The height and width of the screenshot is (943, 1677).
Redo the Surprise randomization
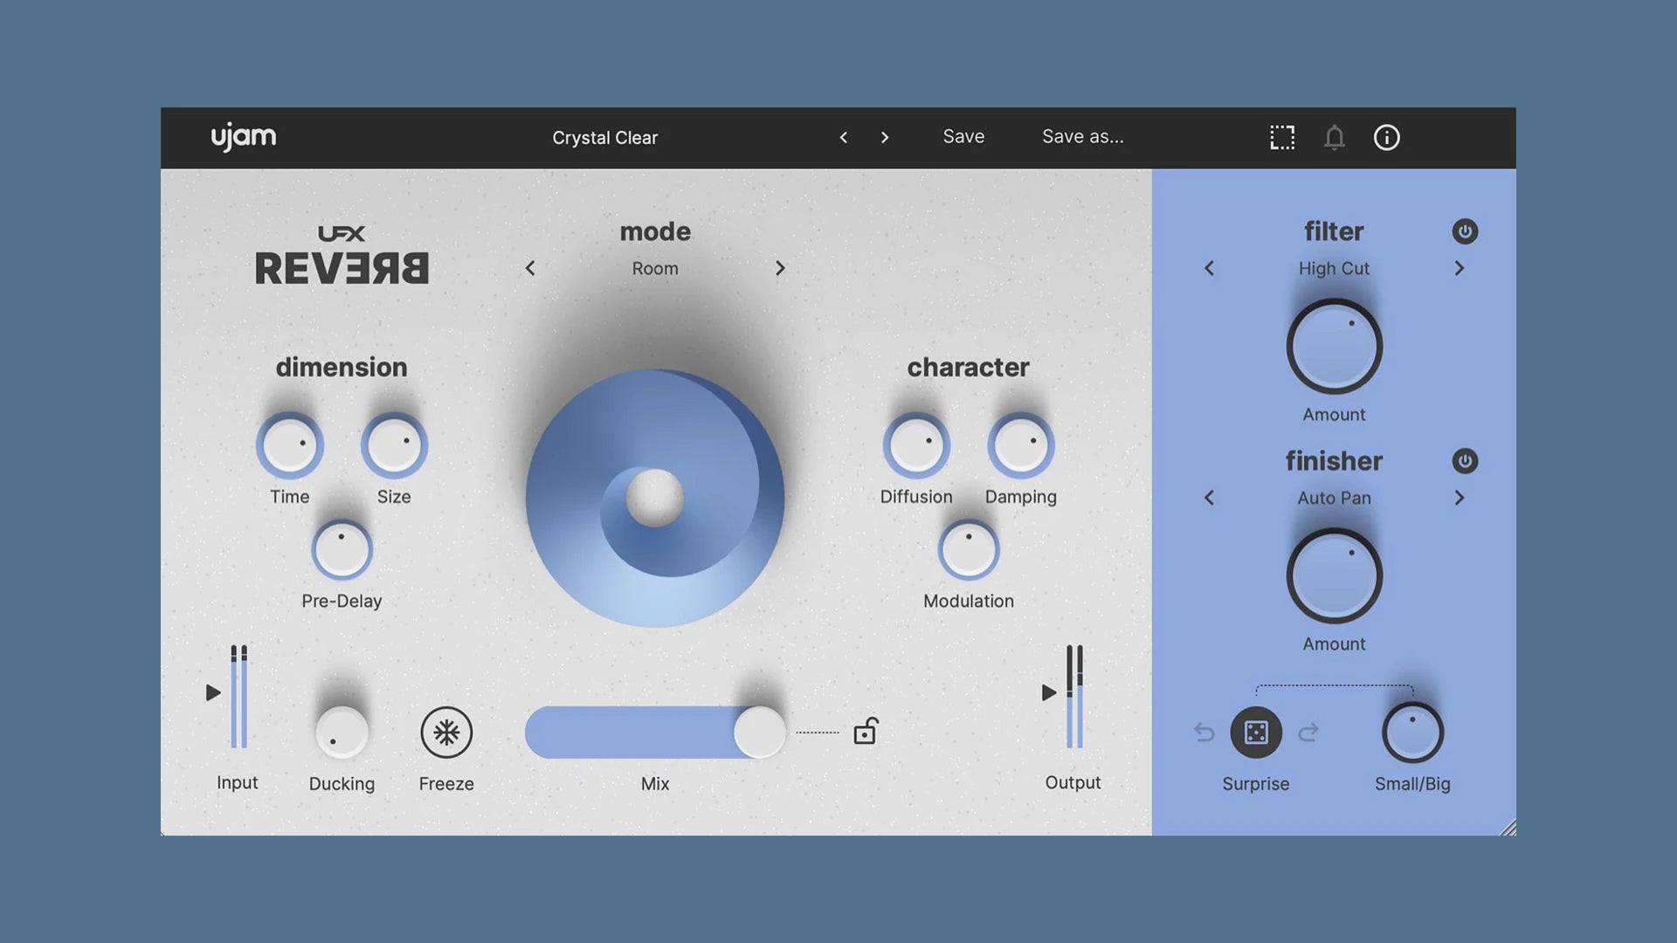[1308, 733]
